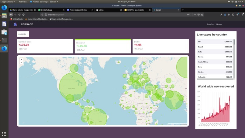245x138 pixels.
Task: Open the terminal dock icon
Action: (4, 40)
